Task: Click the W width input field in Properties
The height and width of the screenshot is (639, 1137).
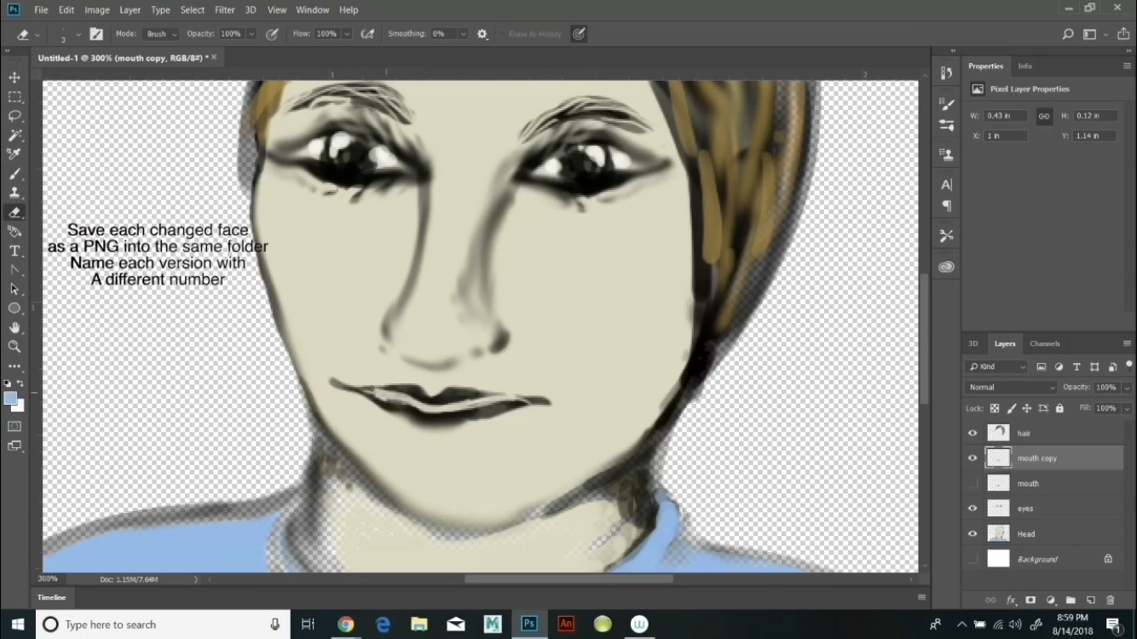Action: [x=1006, y=115]
